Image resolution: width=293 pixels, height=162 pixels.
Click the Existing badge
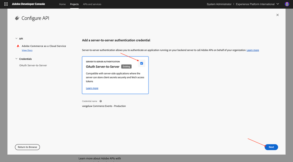pyautogui.click(x=126, y=67)
